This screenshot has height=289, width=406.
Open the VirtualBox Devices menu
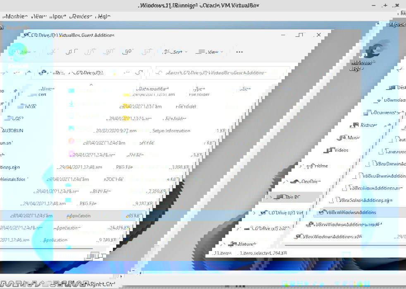pyautogui.click(x=81, y=16)
